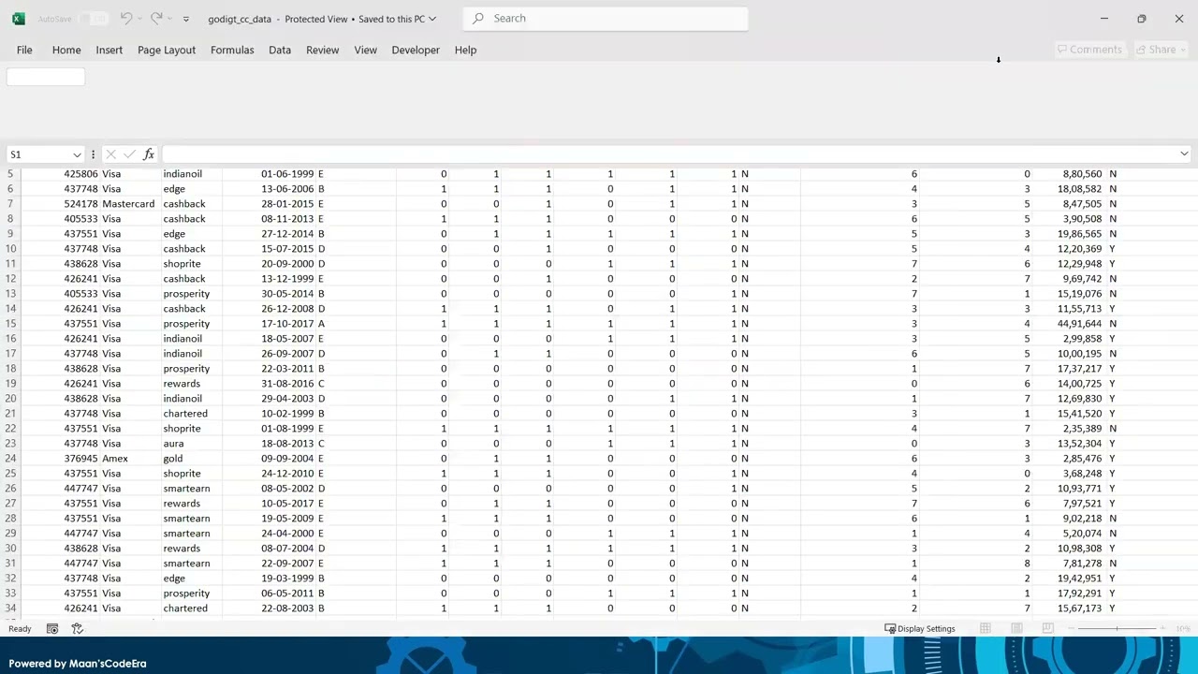Click the Accessibility checker icon in status bar
The width and height of the screenshot is (1198, 674).
(78, 629)
